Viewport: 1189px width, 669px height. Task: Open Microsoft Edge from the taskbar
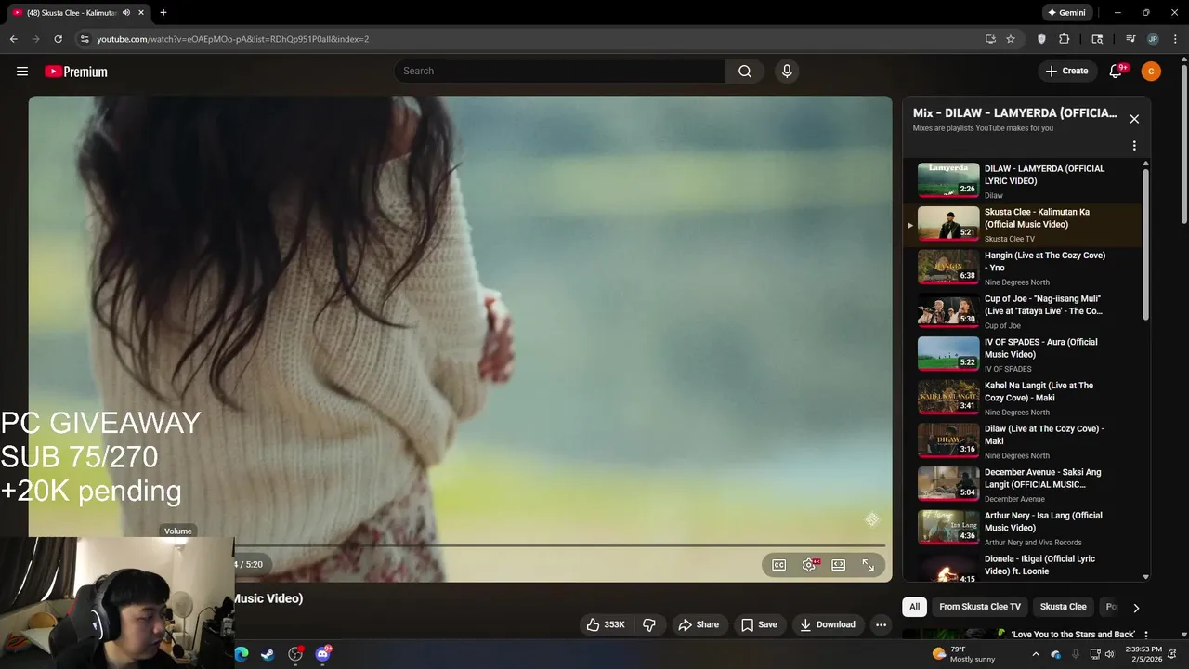tap(242, 654)
